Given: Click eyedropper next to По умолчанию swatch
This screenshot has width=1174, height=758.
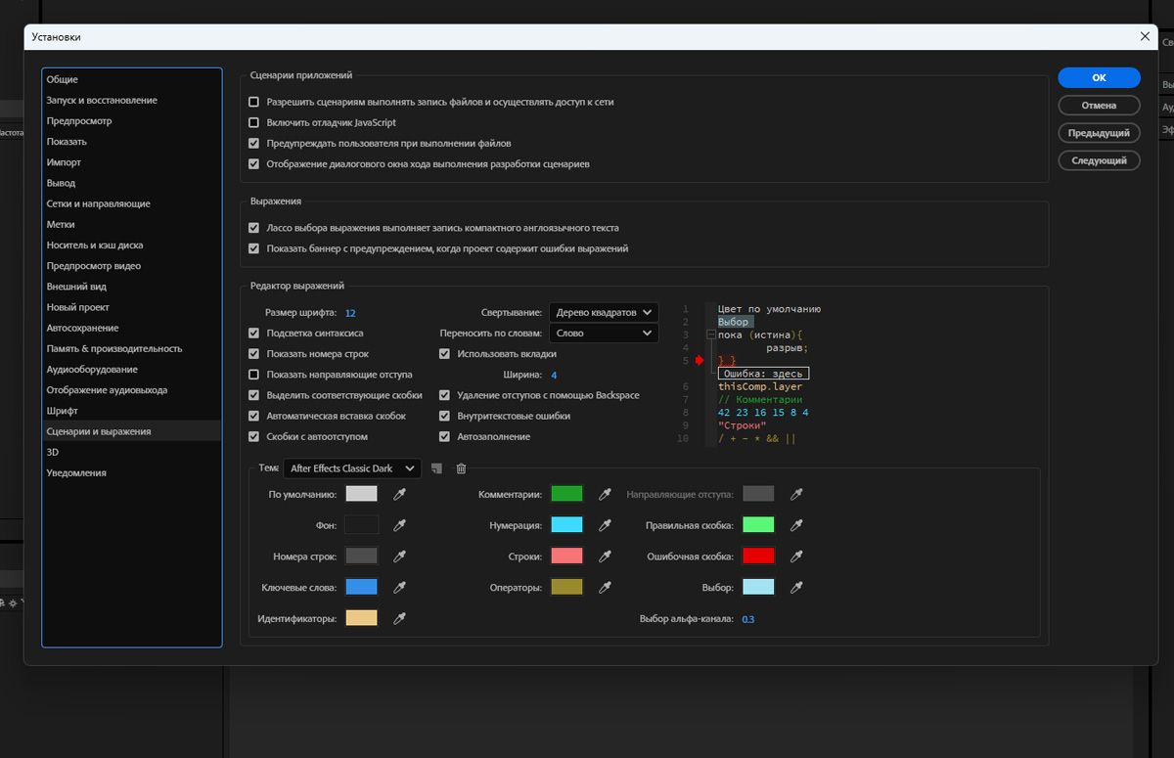Looking at the screenshot, I should pyautogui.click(x=399, y=495).
